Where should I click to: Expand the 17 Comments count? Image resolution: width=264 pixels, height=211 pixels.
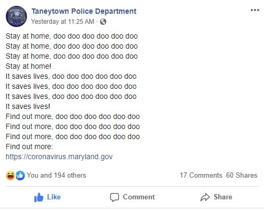(x=201, y=176)
